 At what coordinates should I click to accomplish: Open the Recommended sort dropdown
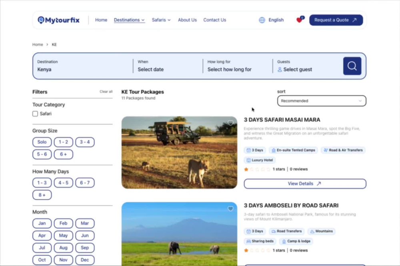[x=322, y=101]
